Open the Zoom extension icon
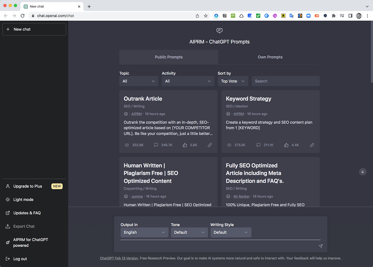 308,16
